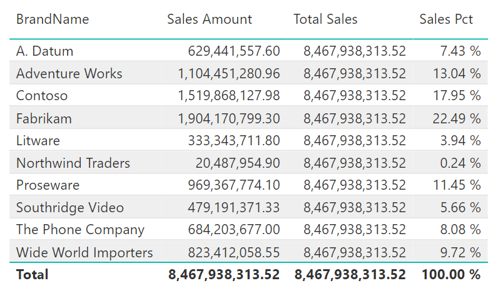Click the bold Total Sales grand total
Viewport: 498px width, 298px height.
tap(350, 275)
